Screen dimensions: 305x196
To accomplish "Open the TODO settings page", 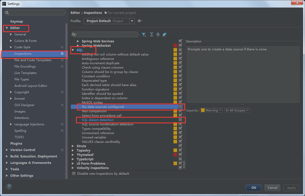I will (x=19, y=137).
